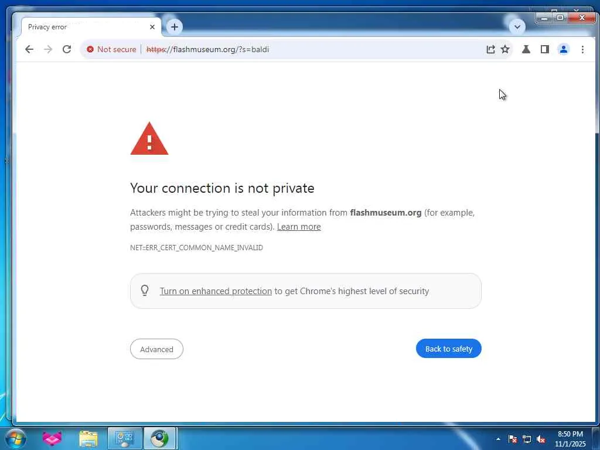Close the Privacy error tab
The height and width of the screenshot is (450, 600).
coord(152,27)
